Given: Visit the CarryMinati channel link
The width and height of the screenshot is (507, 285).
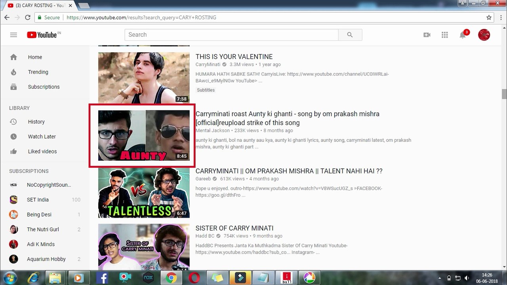Looking at the screenshot, I should pos(208,65).
